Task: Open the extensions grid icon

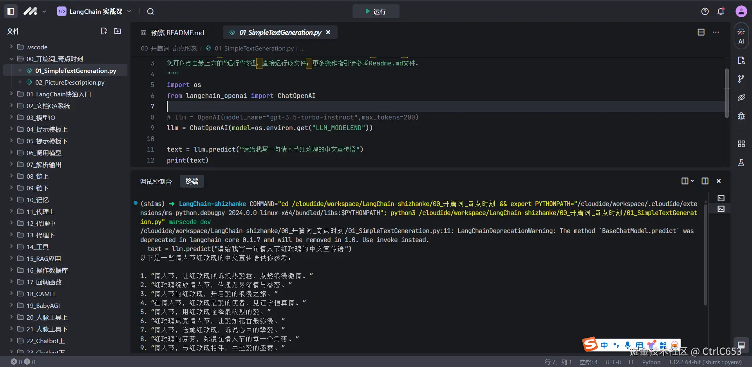Action: point(741,144)
